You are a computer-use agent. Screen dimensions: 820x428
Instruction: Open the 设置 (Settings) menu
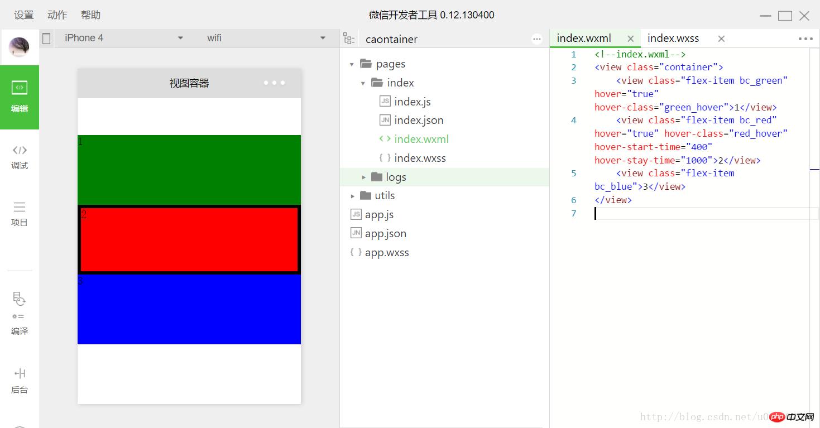click(24, 15)
